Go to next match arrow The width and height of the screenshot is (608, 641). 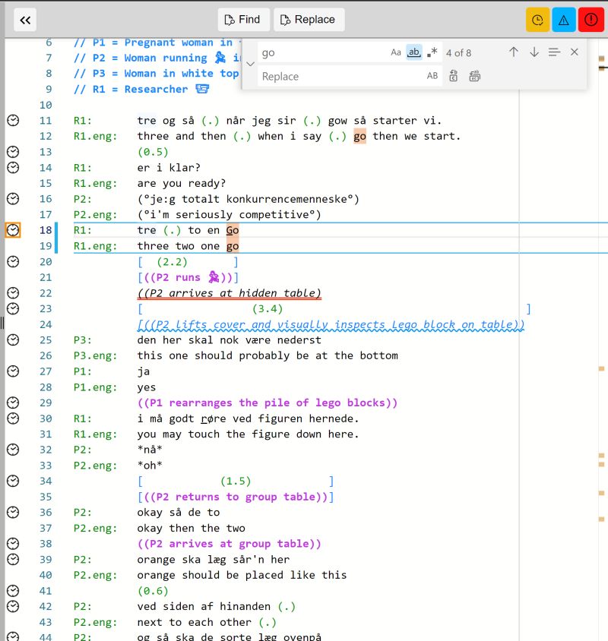pos(534,52)
